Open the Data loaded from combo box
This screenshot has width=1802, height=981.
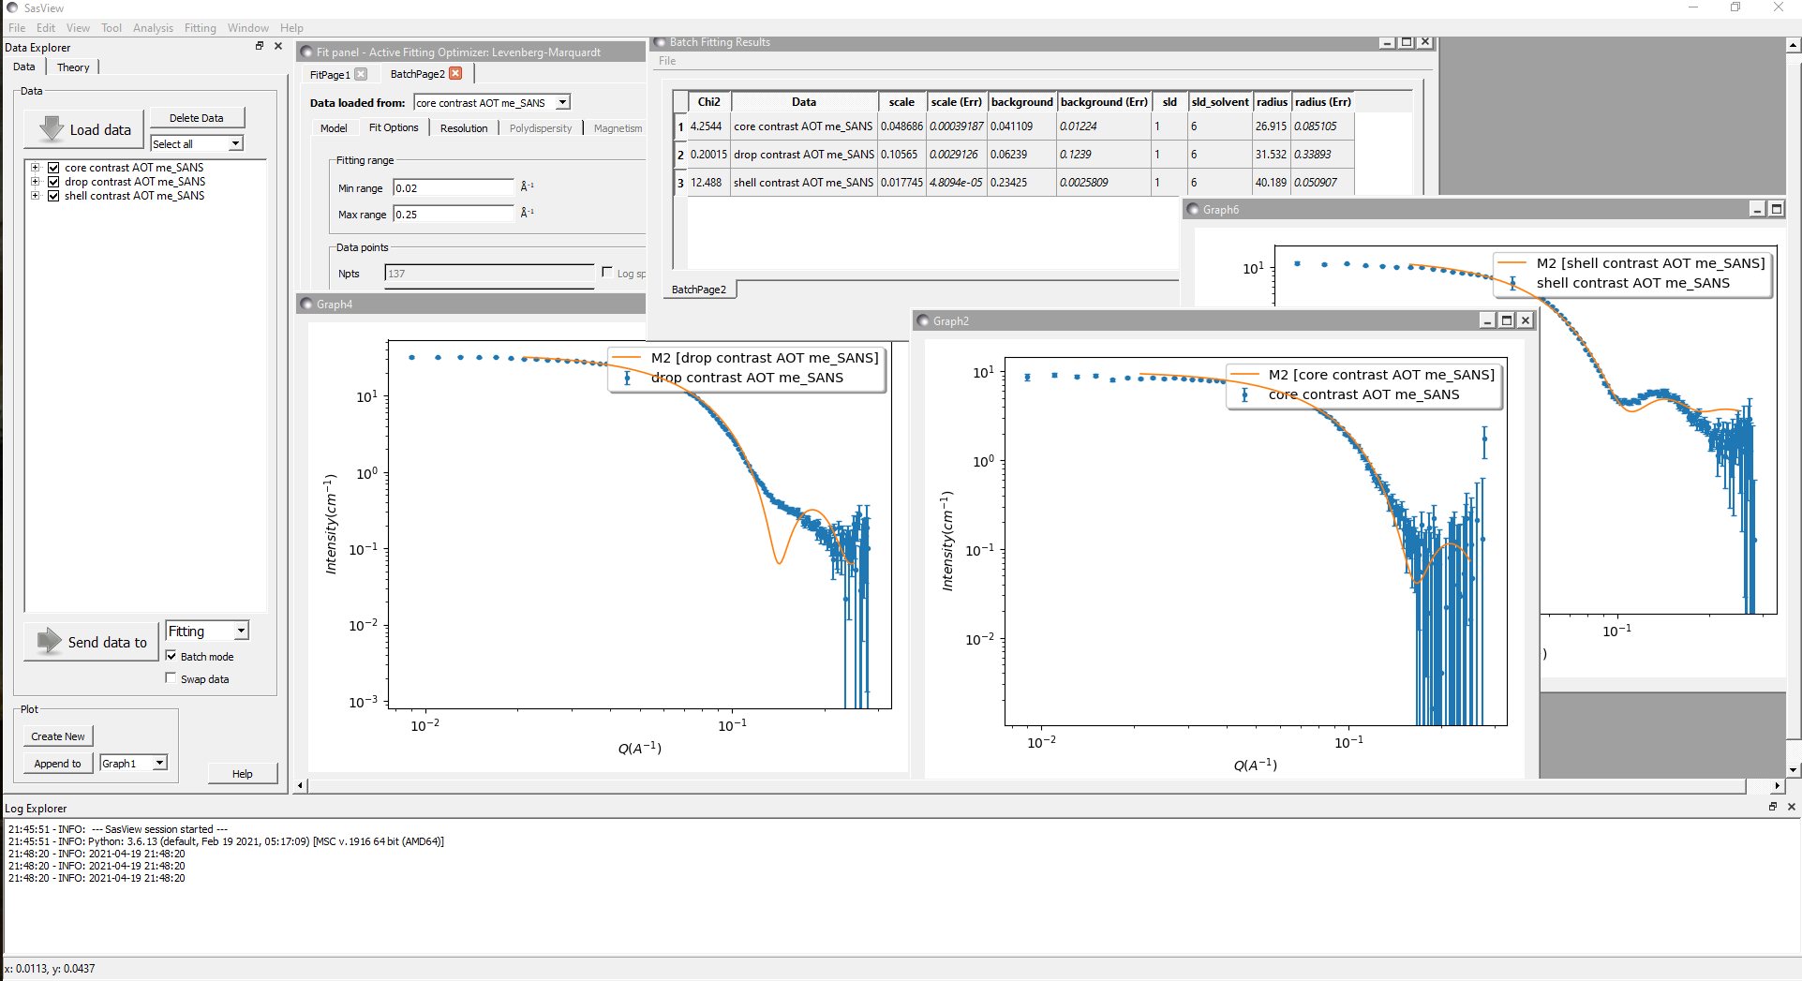(562, 101)
